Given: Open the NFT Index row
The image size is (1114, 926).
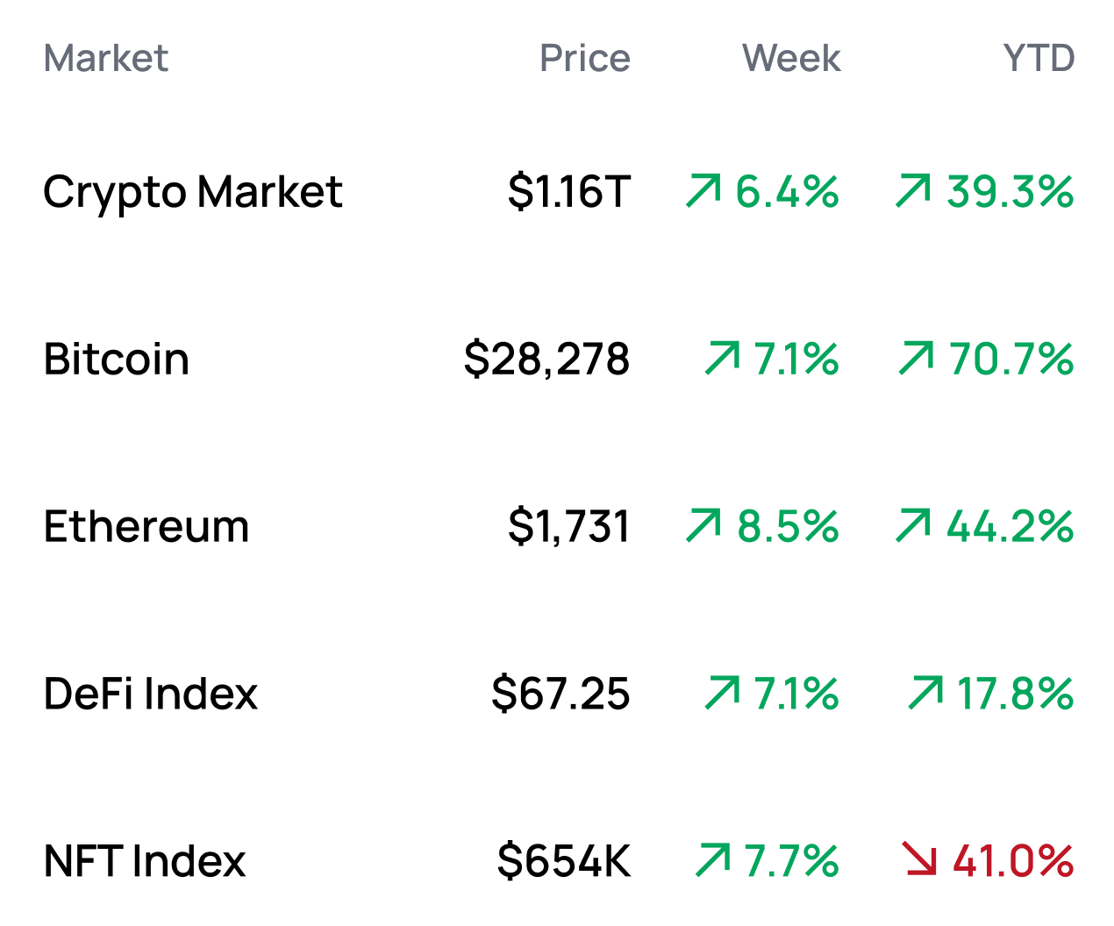Looking at the screenshot, I should [x=145, y=861].
